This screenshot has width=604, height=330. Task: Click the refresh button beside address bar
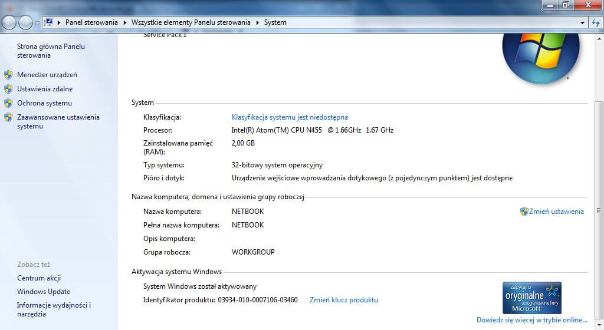click(596, 23)
